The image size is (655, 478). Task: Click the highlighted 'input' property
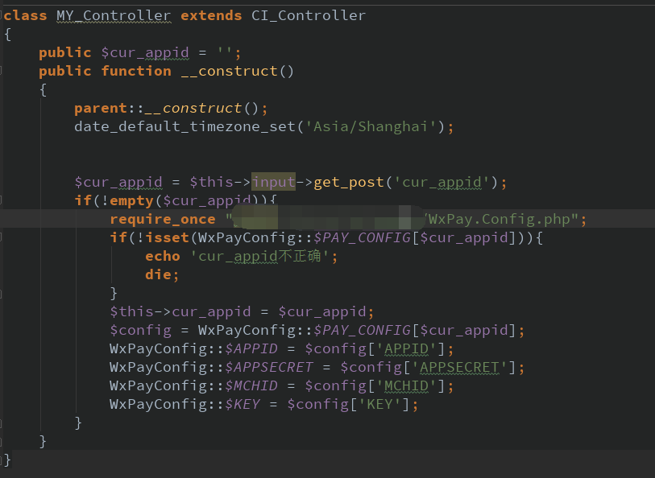click(273, 182)
